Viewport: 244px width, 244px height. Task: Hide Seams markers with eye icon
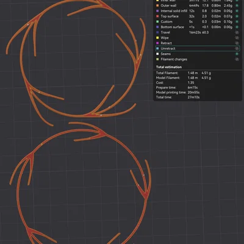237,54
